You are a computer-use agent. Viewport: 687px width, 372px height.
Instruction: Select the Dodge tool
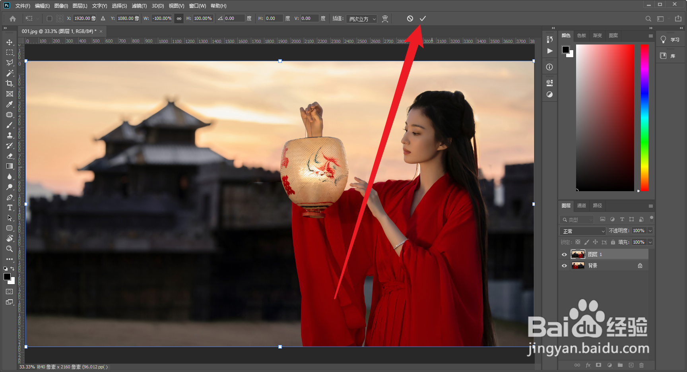coord(10,187)
